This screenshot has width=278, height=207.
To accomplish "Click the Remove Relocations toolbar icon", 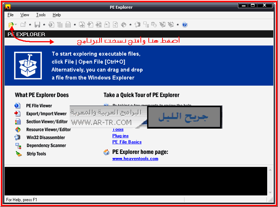I will pyautogui.click(x=171, y=25).
